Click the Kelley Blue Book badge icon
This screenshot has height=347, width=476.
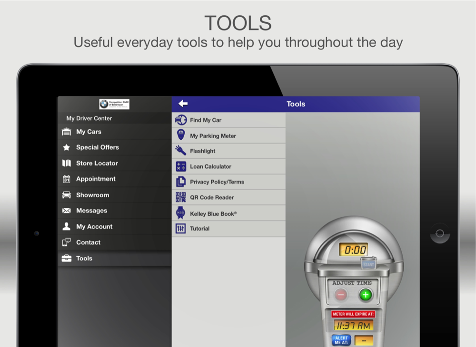tap(180, 213)
